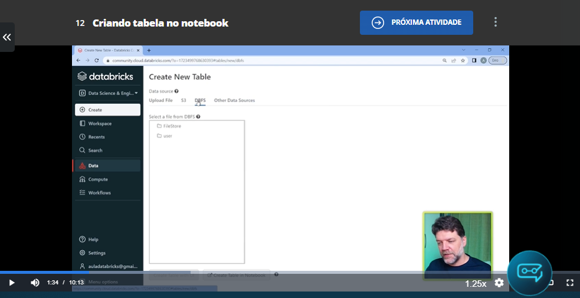Viewport: 580px width, 298px height.
Task: Open the chatbot assistant bubble
Action: tap(529, 273)
